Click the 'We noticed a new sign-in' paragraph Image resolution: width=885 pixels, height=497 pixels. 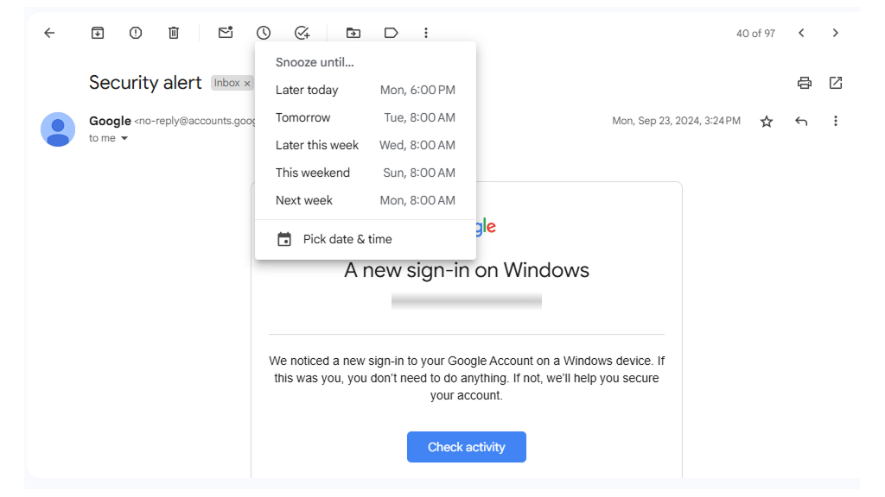[x=466, y=378]
